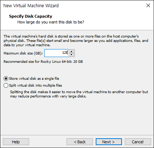The image size is (154, 148).
Task: Open the Help button
Action: pos(16,142)
